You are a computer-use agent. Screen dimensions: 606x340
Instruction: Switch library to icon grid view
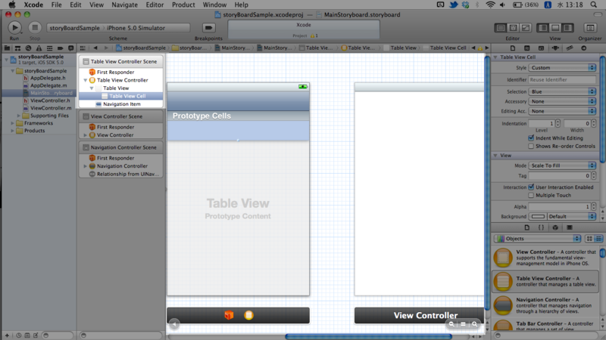click(589, 239)
